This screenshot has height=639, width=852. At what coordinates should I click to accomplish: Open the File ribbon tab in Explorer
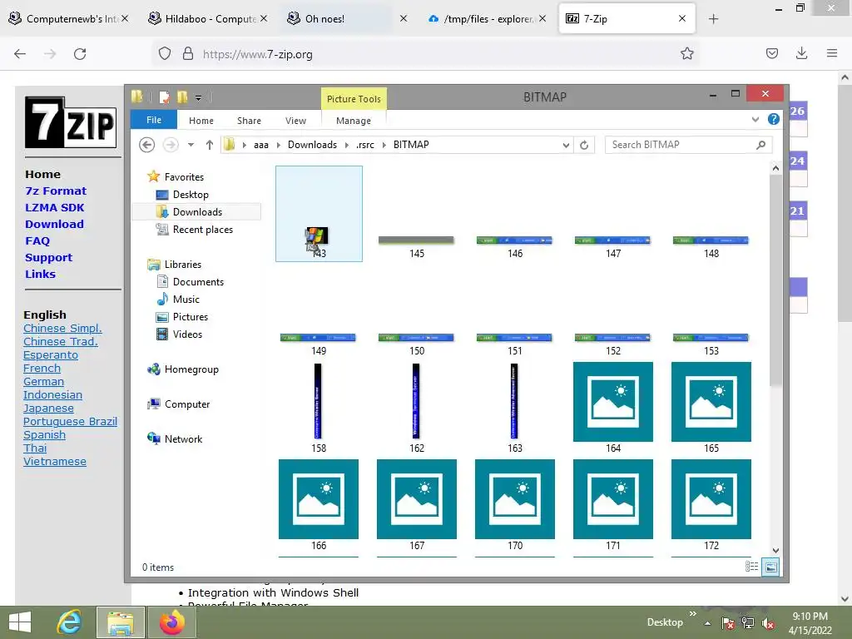[x=154, y=120]
